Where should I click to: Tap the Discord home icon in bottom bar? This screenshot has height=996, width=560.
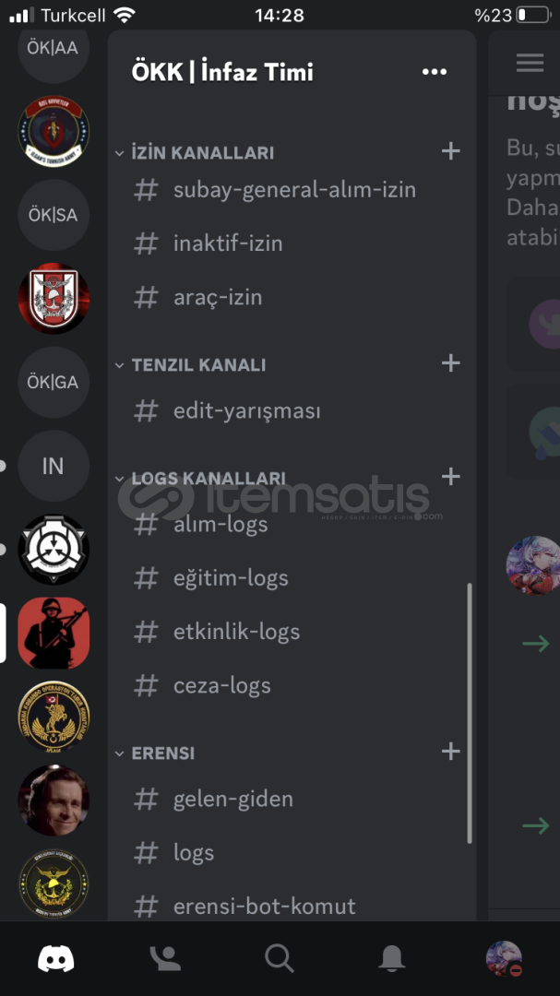pos(56,958)
